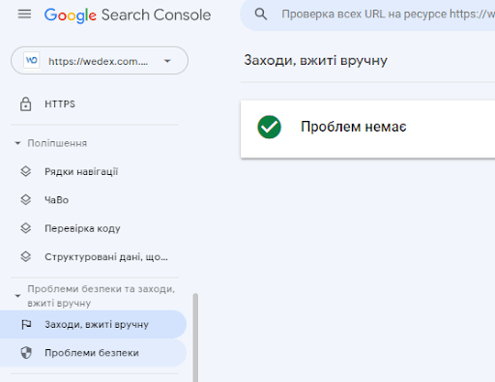Click the flag icon for manual actions
This screenshot has width=495, height=382.
click(x=26, y=324)
